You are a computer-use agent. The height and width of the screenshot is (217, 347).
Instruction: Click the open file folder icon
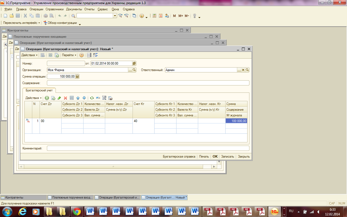(x=11, y=16)
